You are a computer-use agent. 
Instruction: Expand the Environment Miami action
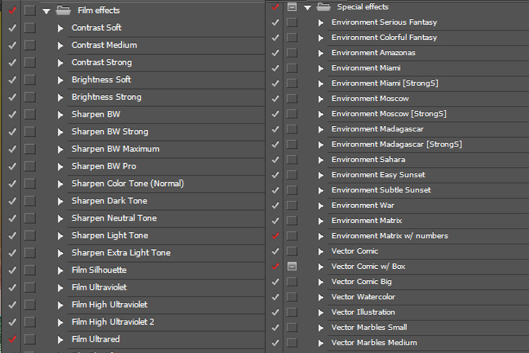pyautogui.click(x=321, y=68)
